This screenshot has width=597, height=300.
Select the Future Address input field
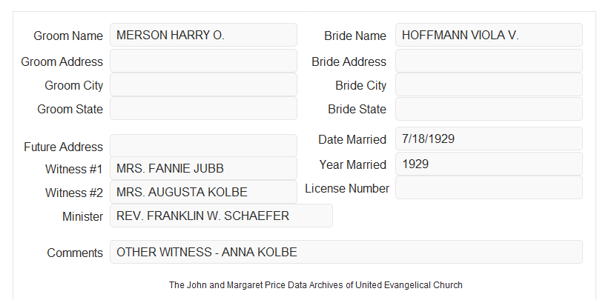pyautogui.click(x=203, y=146)
